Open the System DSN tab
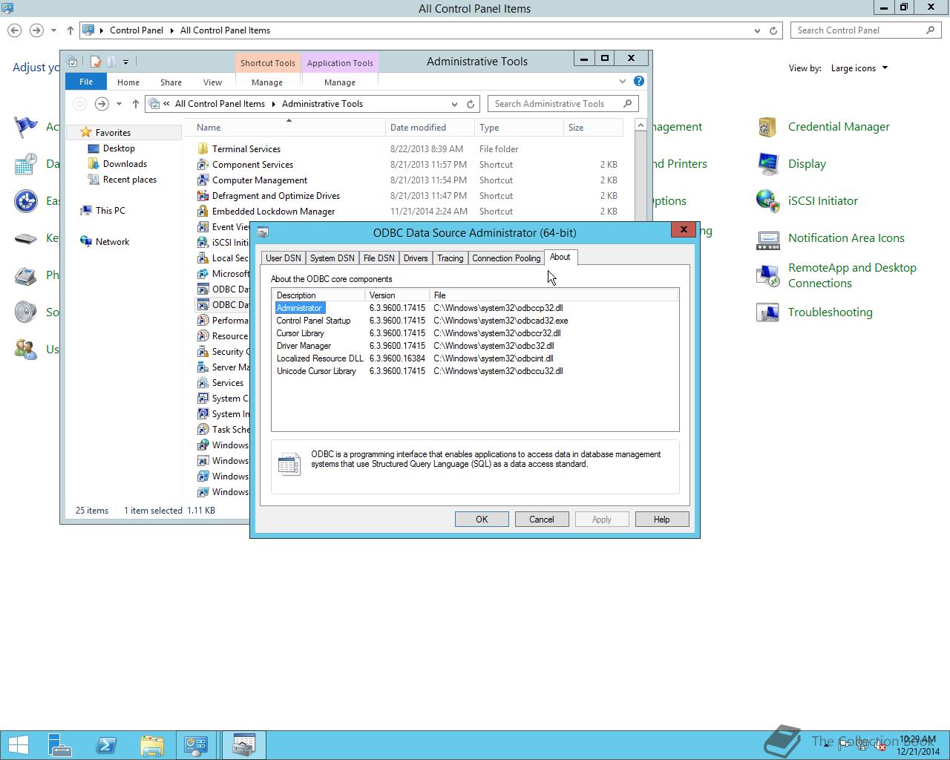 tap(332, 258)
